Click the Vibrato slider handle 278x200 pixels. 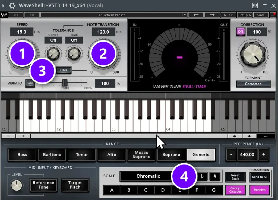pos(65,83)
